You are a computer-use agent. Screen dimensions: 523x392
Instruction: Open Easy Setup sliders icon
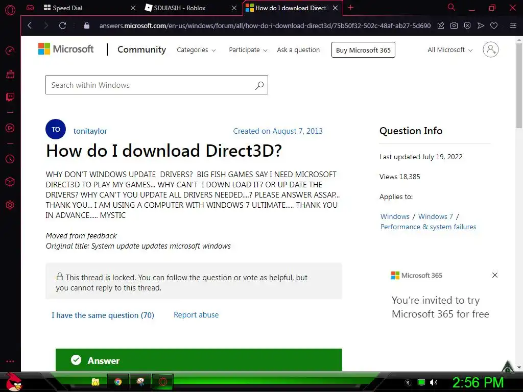(513, 26)
